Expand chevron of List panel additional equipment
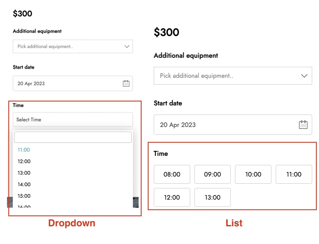The image size is (319, 244). tap(304, 76)
